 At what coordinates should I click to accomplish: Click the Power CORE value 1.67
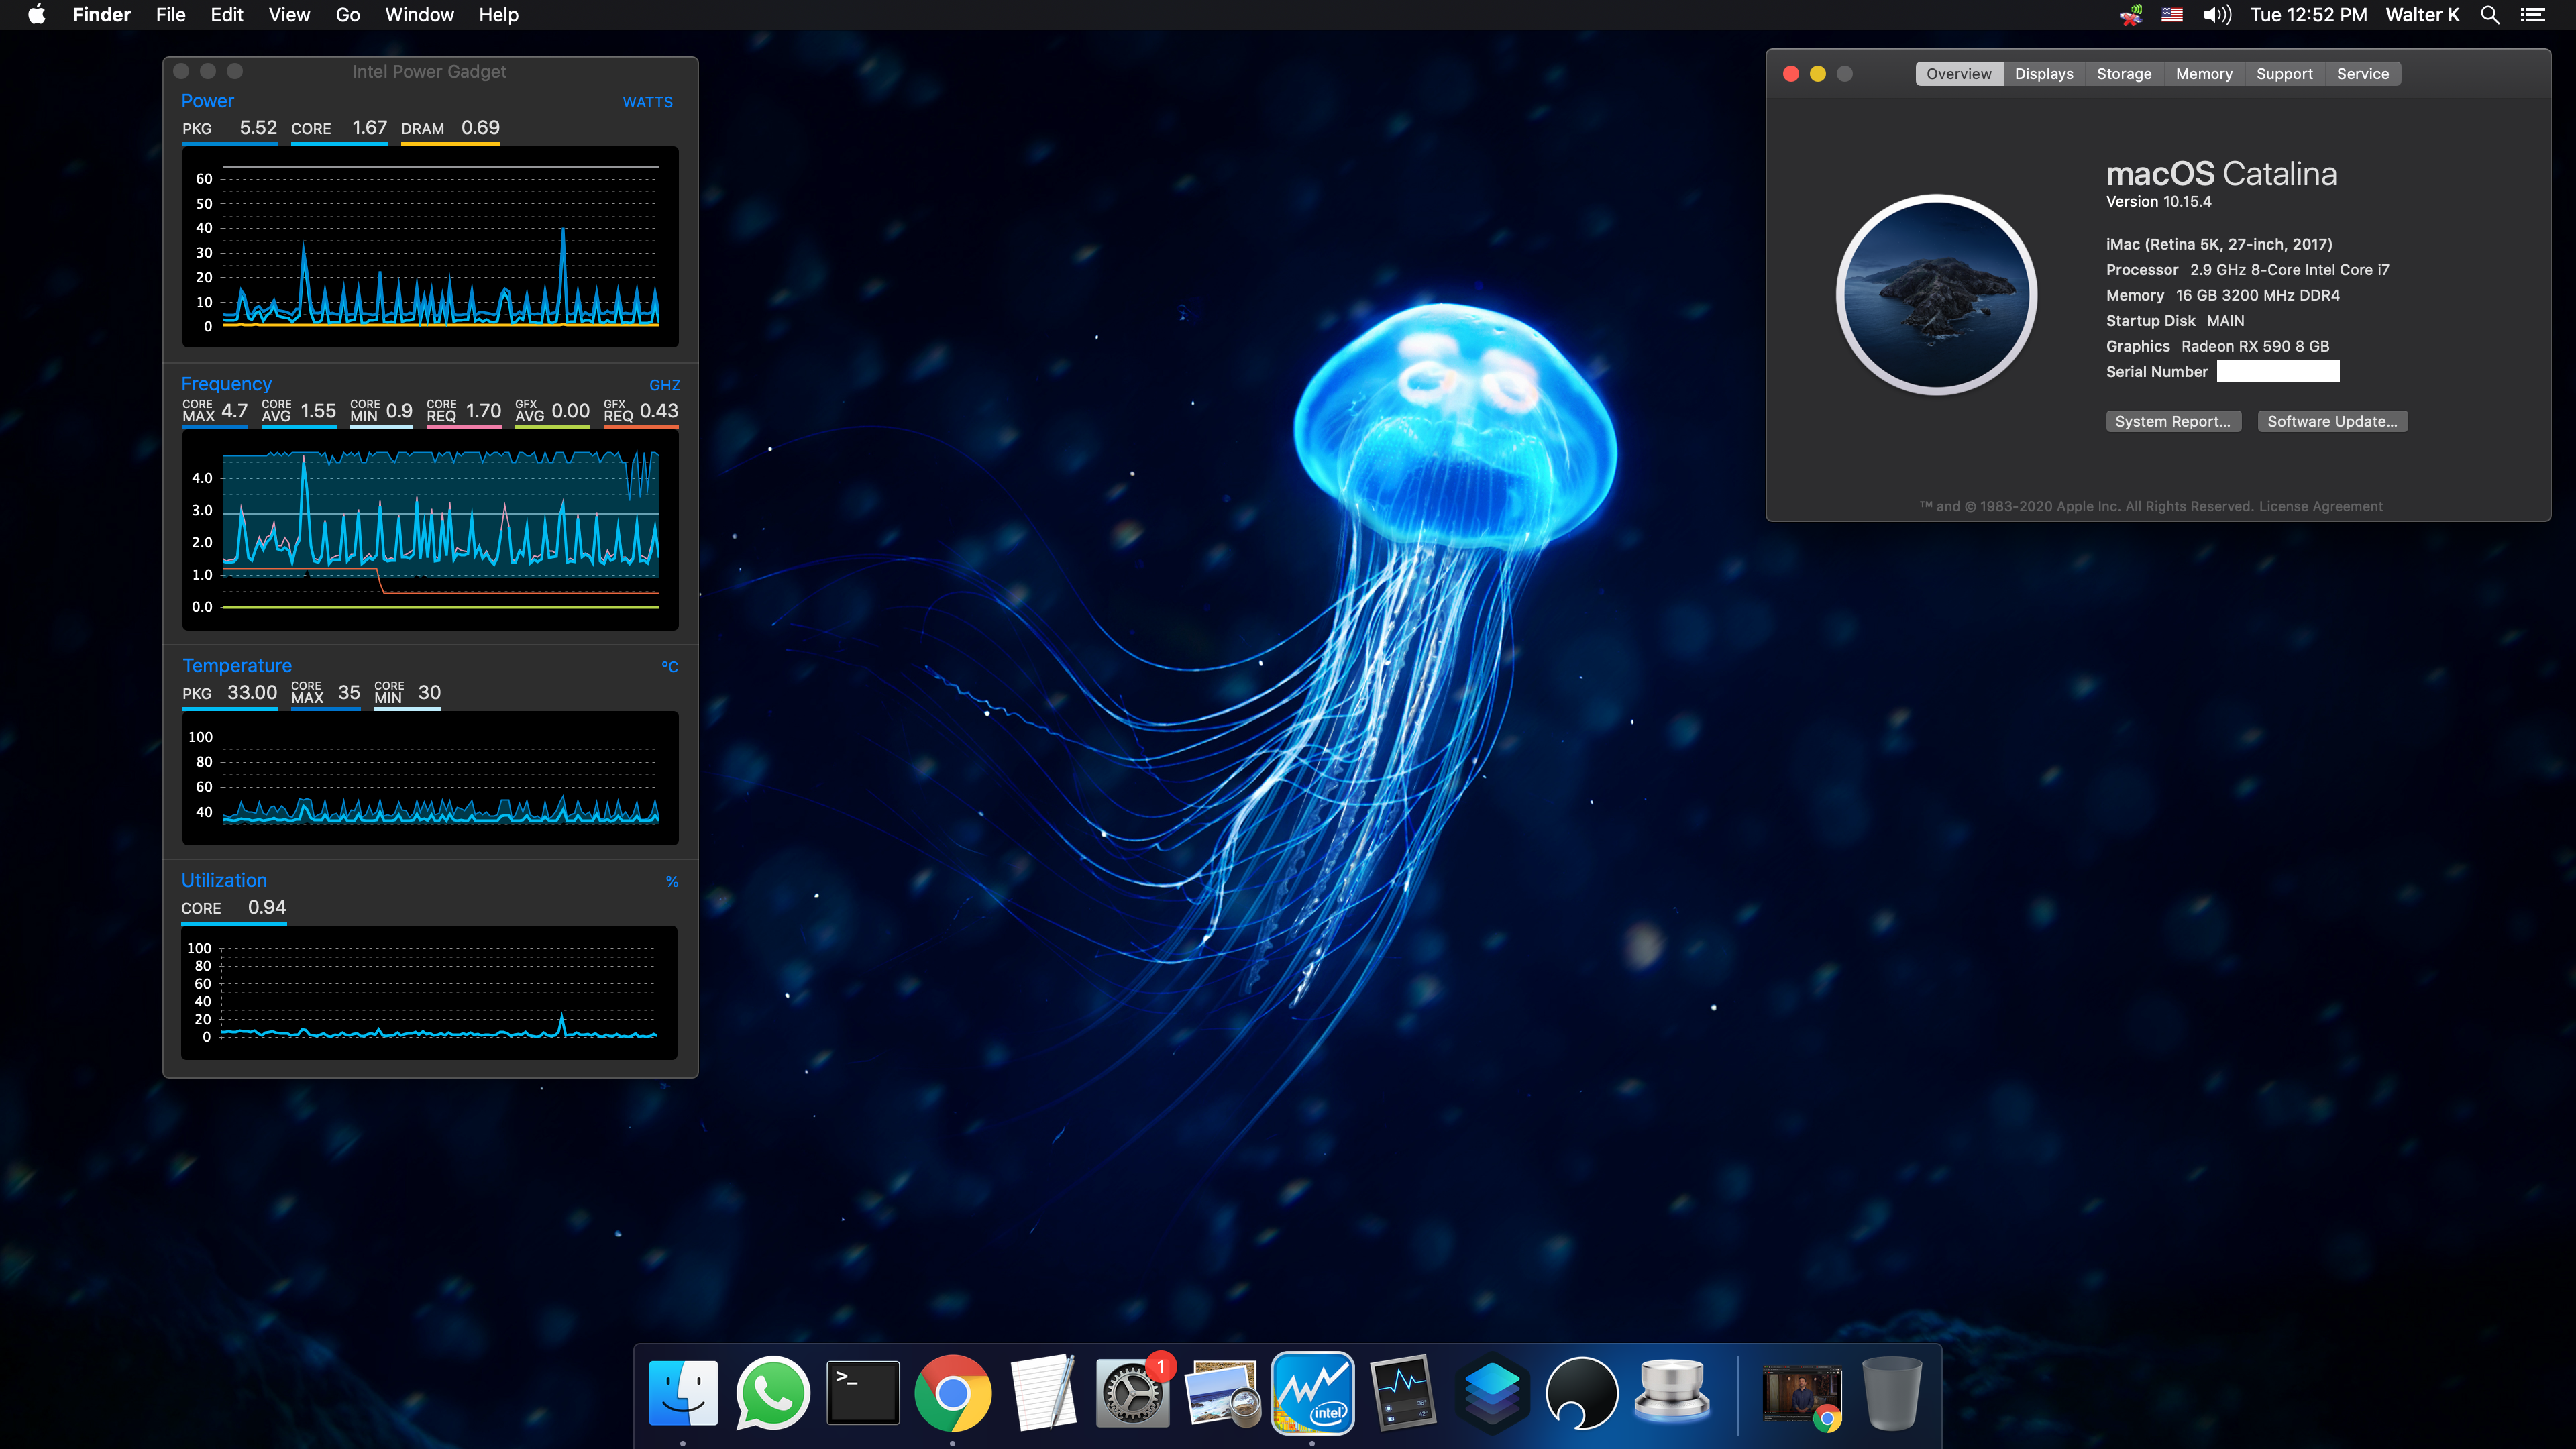369,128
